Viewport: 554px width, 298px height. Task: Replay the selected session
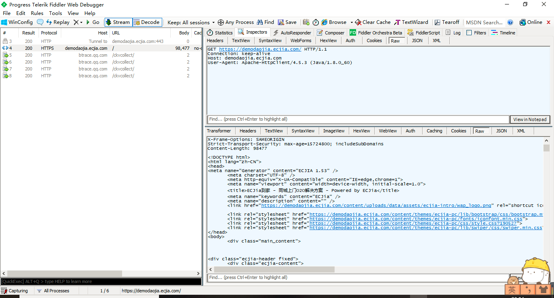pyautogui.click(x=58, y=22)
